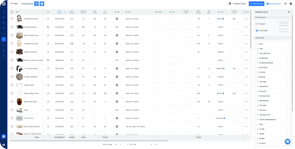Screen dimensions: 295x149
Task: Jump to last page of inventory
Action: coord(156,144)
